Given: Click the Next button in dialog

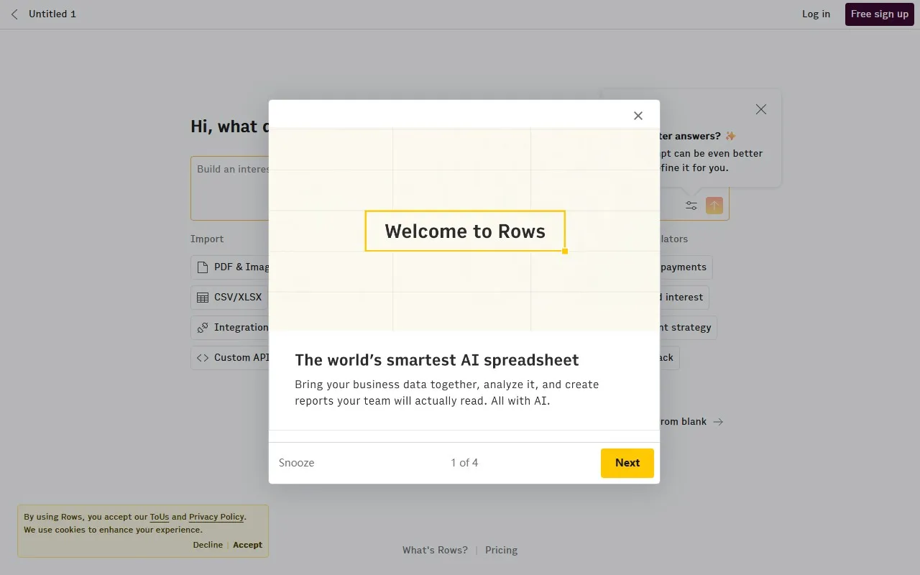Looking at the screenshot, I should pyautogui.click(x=627, y=463).
